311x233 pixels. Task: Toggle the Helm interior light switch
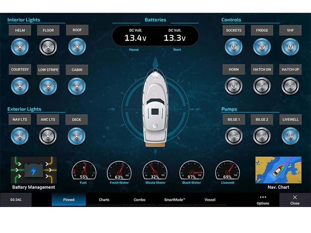(x=19, y=47)
